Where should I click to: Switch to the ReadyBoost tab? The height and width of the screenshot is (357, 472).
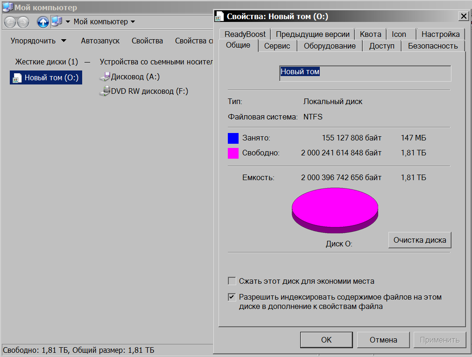point(245,34)
